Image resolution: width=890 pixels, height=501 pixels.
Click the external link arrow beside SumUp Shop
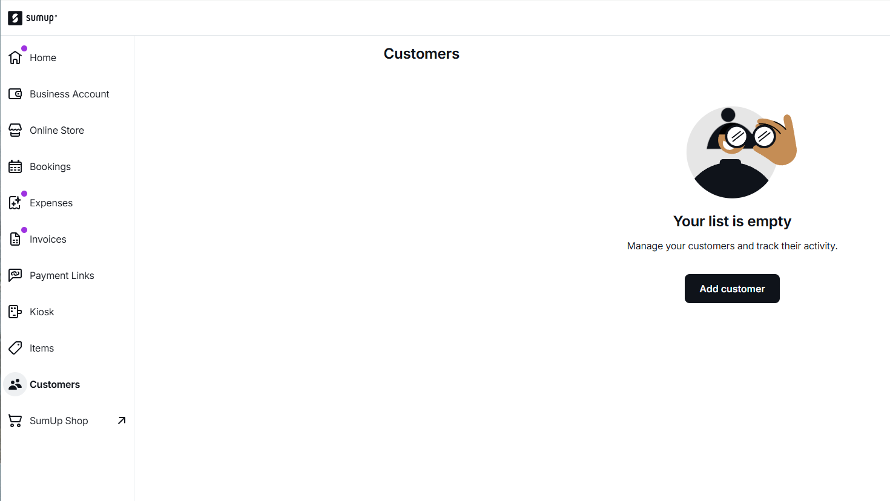click(x=122, y=421)
